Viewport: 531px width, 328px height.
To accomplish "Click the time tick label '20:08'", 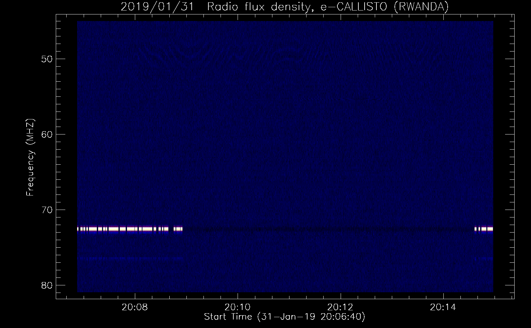I will [x=135, y=307].
